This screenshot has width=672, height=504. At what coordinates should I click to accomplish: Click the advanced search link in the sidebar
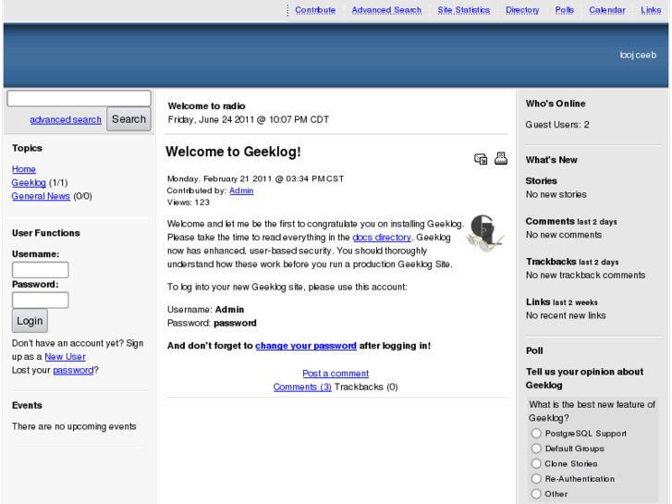(x=66, y=119)
